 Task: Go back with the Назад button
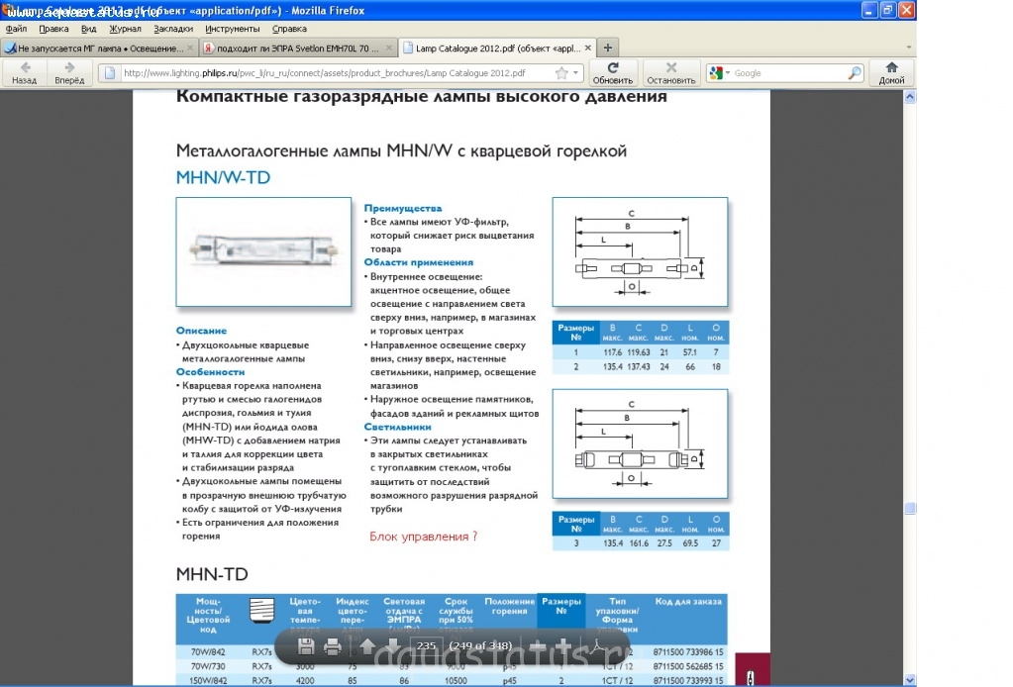[x=25, y=72]
